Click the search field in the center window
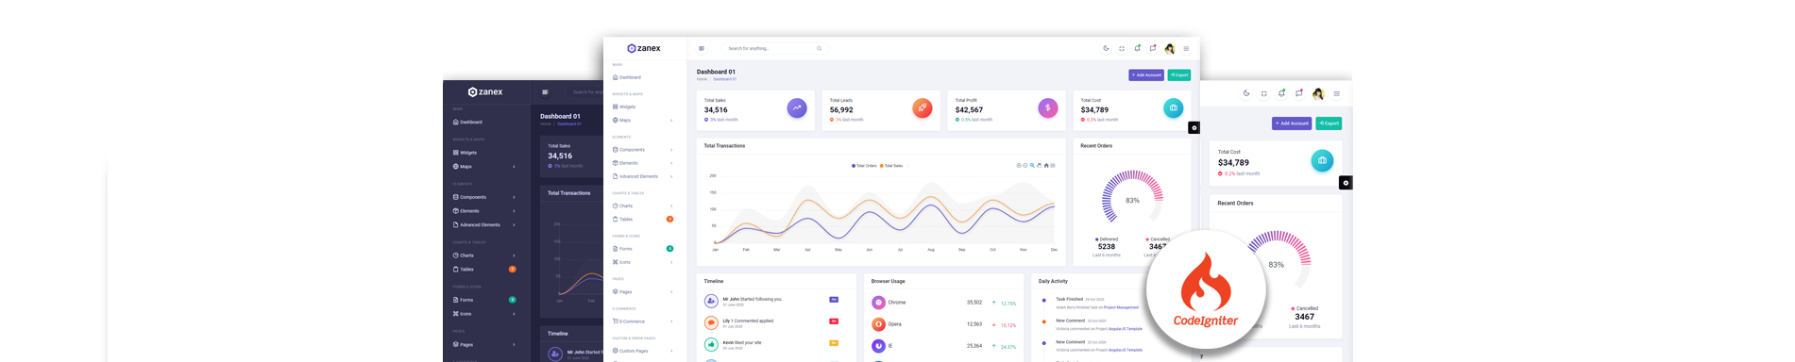 point(774,48)
